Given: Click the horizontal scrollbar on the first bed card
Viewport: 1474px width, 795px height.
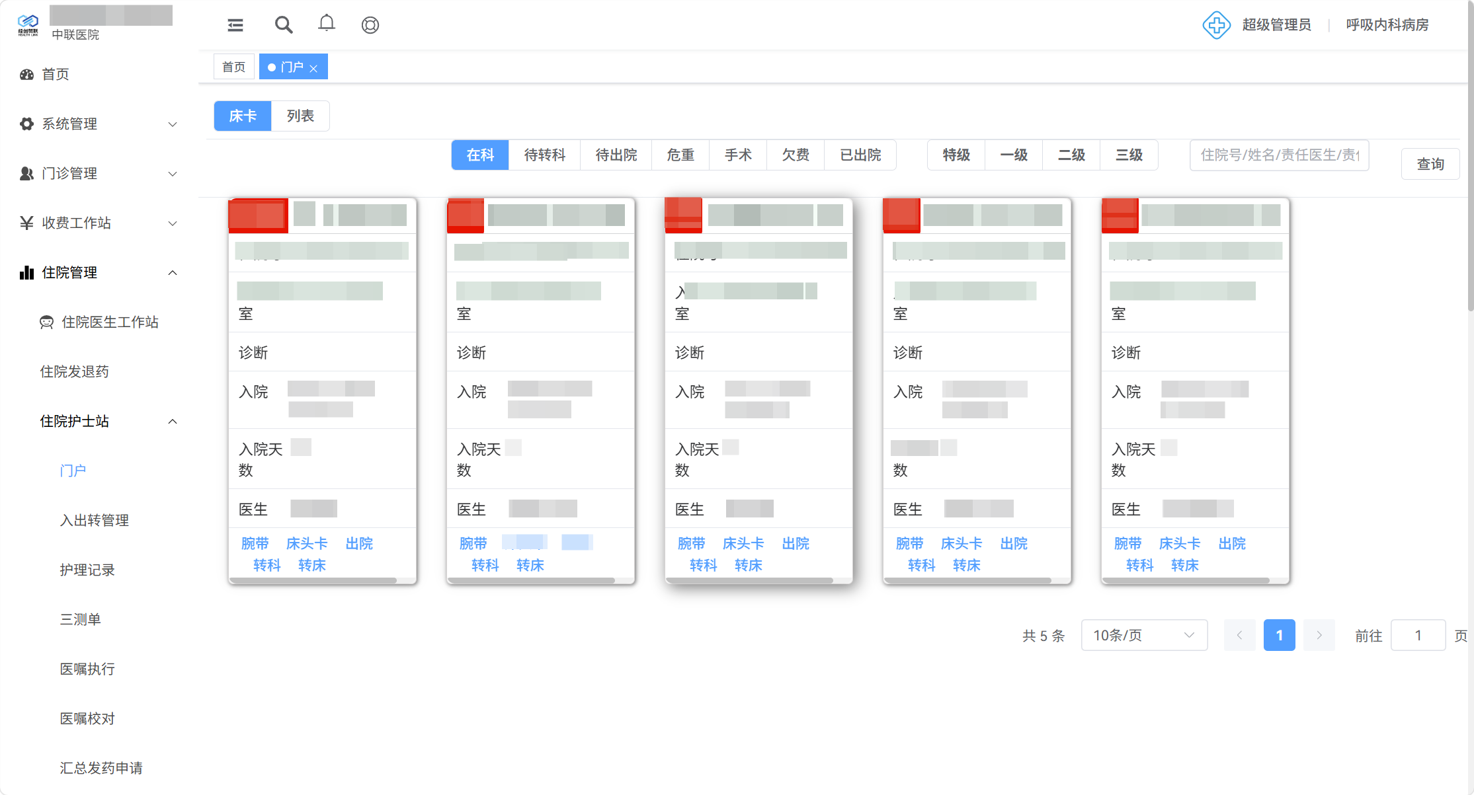Looking at the screenshot, I should point(313,581).
